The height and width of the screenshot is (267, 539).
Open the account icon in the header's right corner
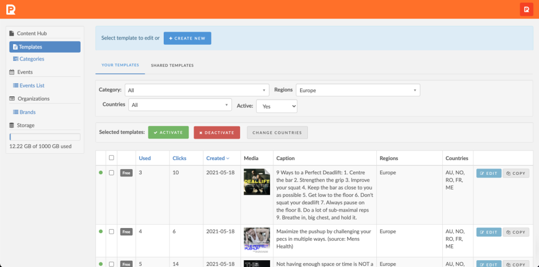[526, 9]
